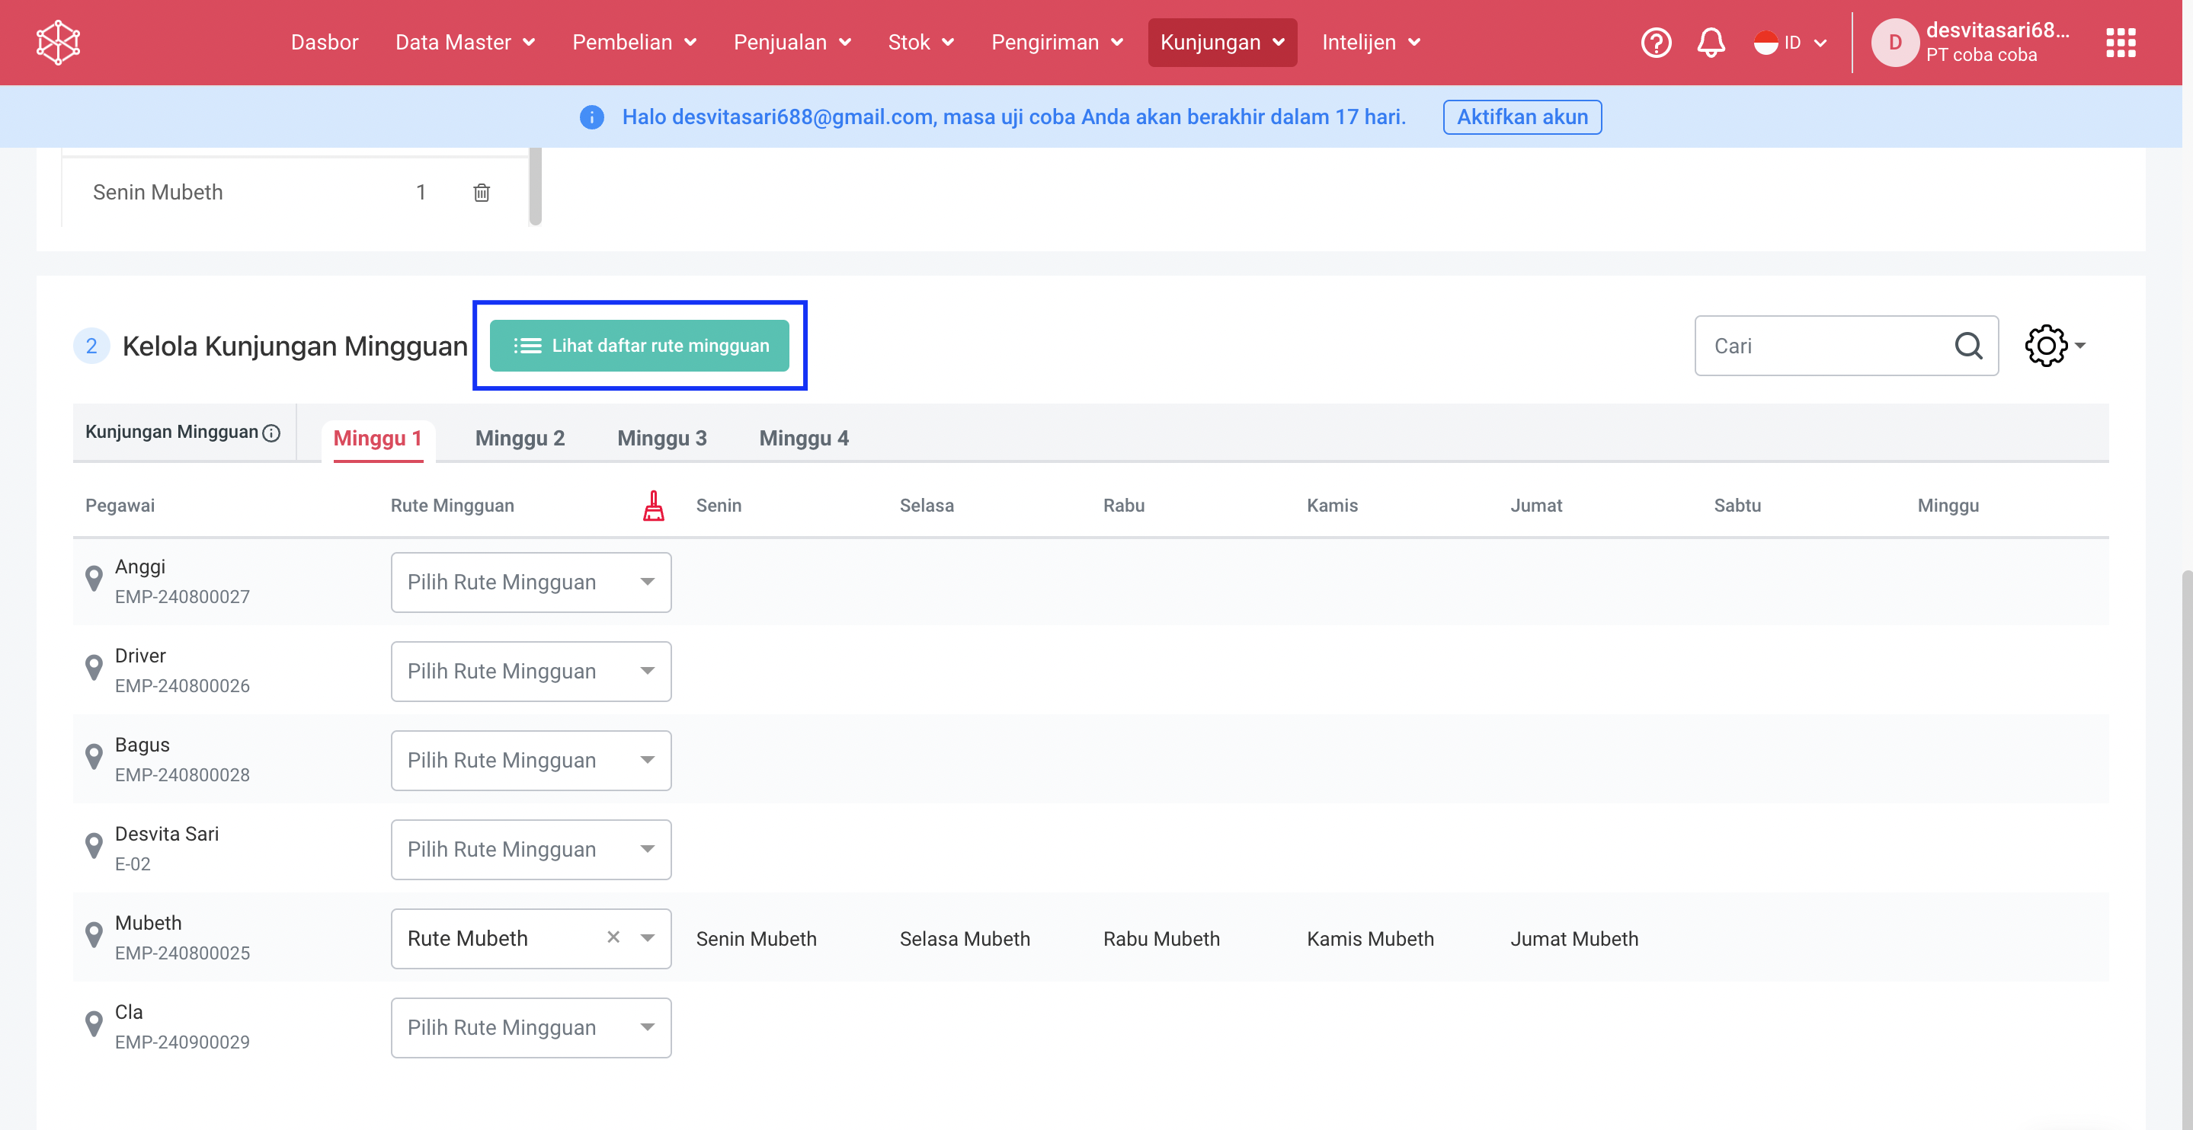Click the search magnifier icon
Screen dimensions: 2193x1130
tap(1968, 346)
